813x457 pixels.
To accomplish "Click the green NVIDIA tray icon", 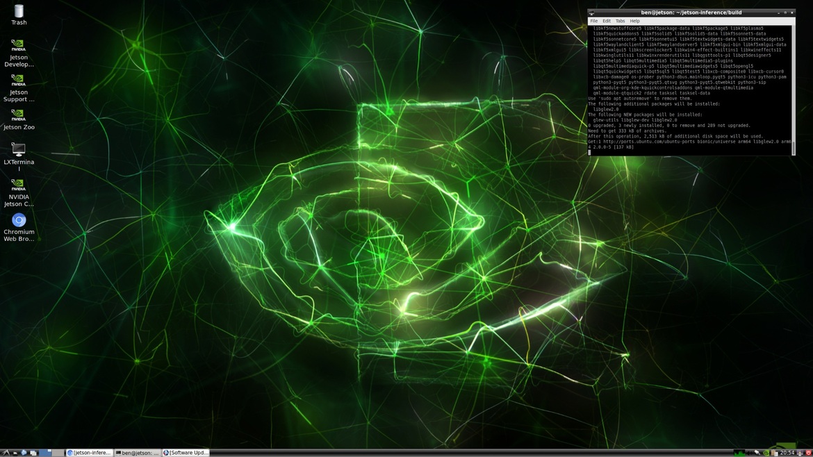I will click(x=766, y=453).
